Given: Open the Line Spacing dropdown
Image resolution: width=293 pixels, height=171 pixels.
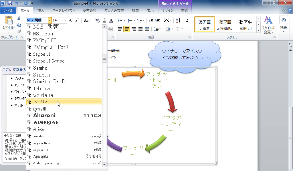Looking at the screenshot, I should coord(157,29).
